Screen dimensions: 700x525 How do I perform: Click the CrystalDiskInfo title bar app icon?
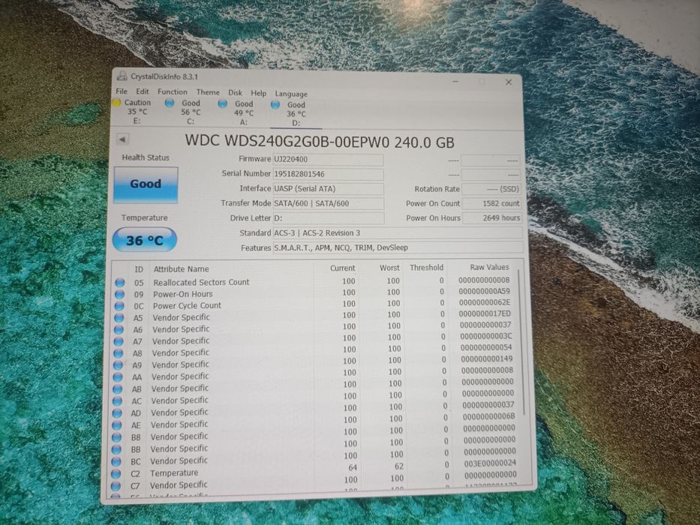[x=122, y=76]
